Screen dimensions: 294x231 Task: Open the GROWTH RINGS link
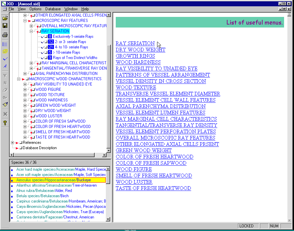tap(135, 56)
